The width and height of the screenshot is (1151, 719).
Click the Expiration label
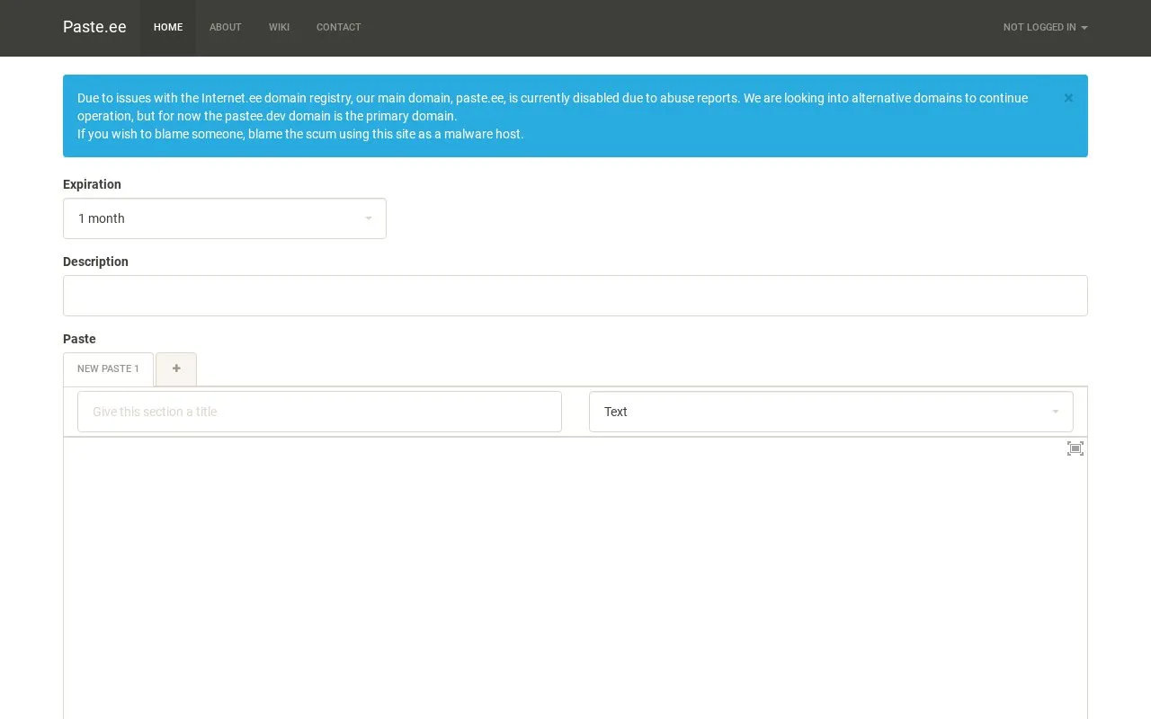(92, 184)
